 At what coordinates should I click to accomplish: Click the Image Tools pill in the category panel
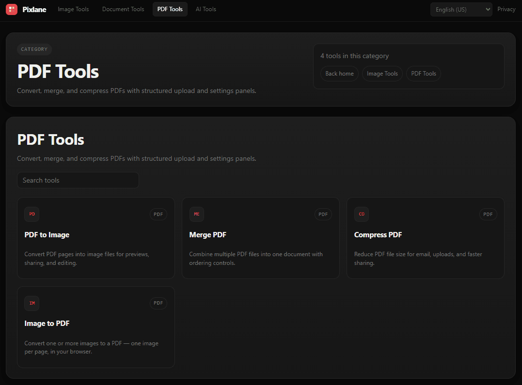click(382, 73)
